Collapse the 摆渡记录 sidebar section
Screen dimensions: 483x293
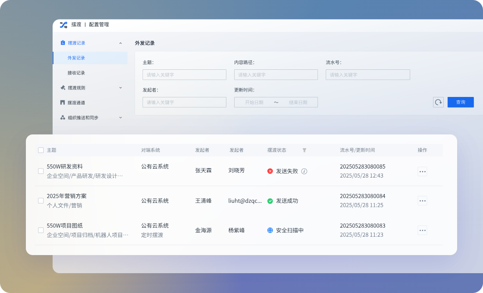120,43
